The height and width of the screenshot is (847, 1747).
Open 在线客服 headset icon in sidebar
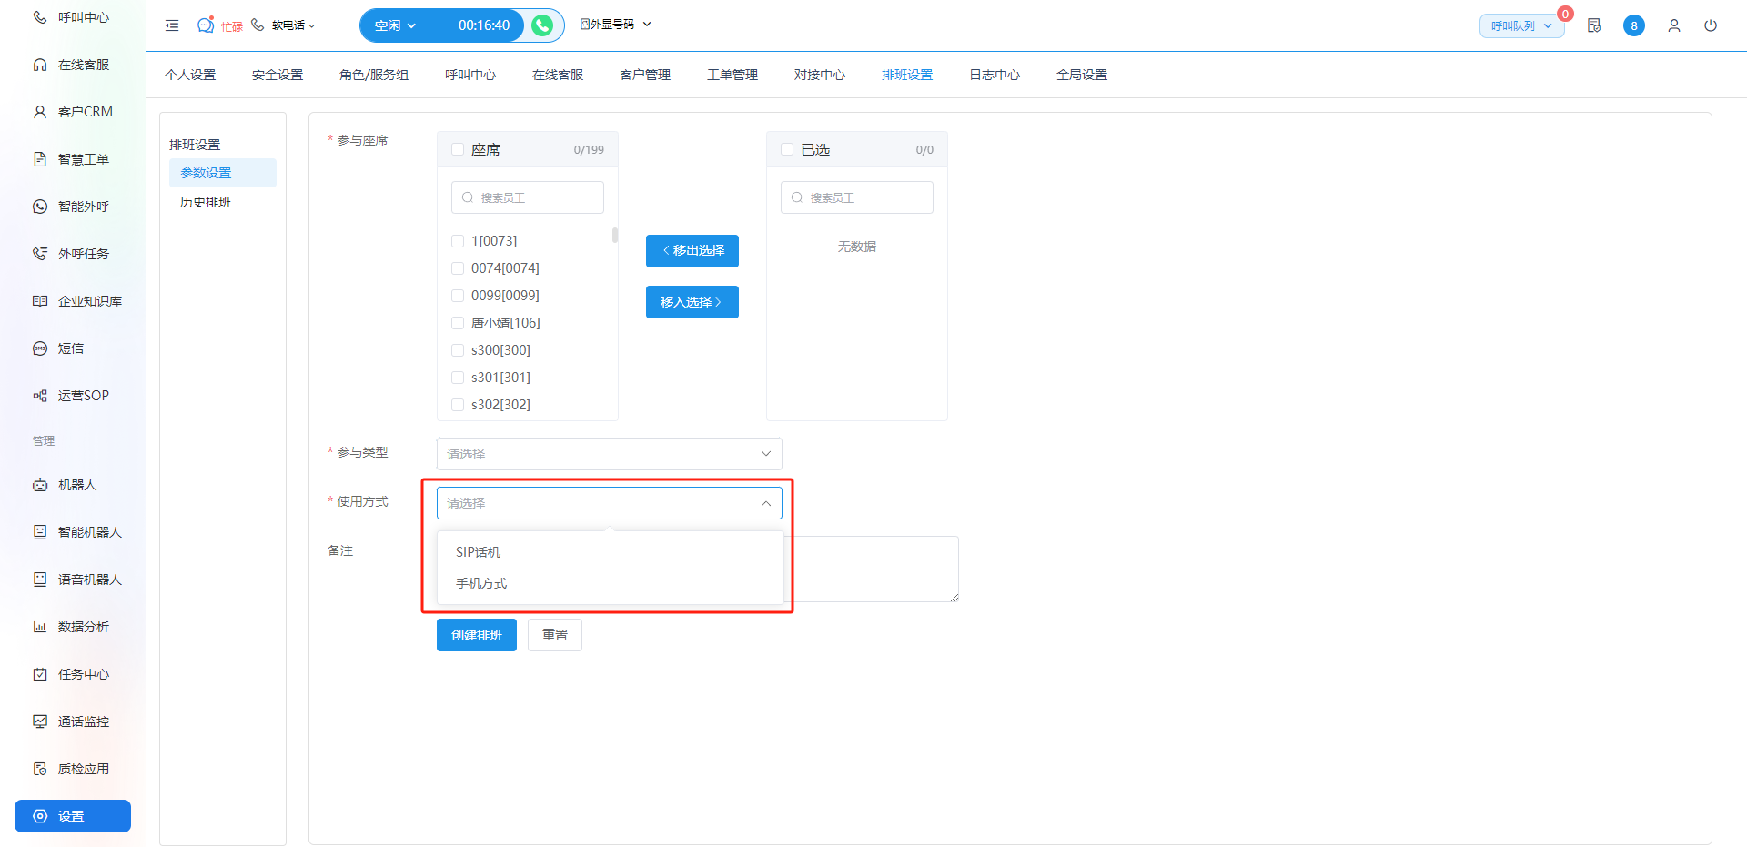pos(40,65)
